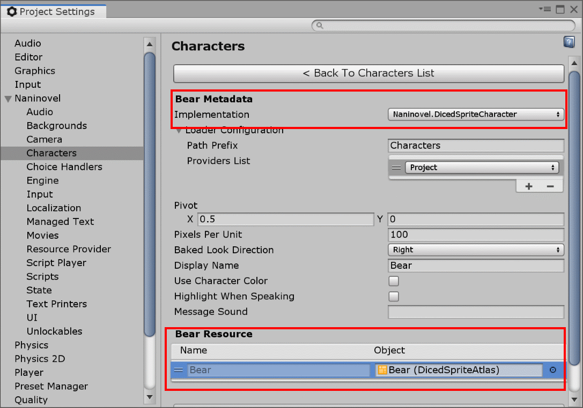Click the gear icon on the Project Settings tab
Viewport: 583px width, 408px height.
pos(12,11)
